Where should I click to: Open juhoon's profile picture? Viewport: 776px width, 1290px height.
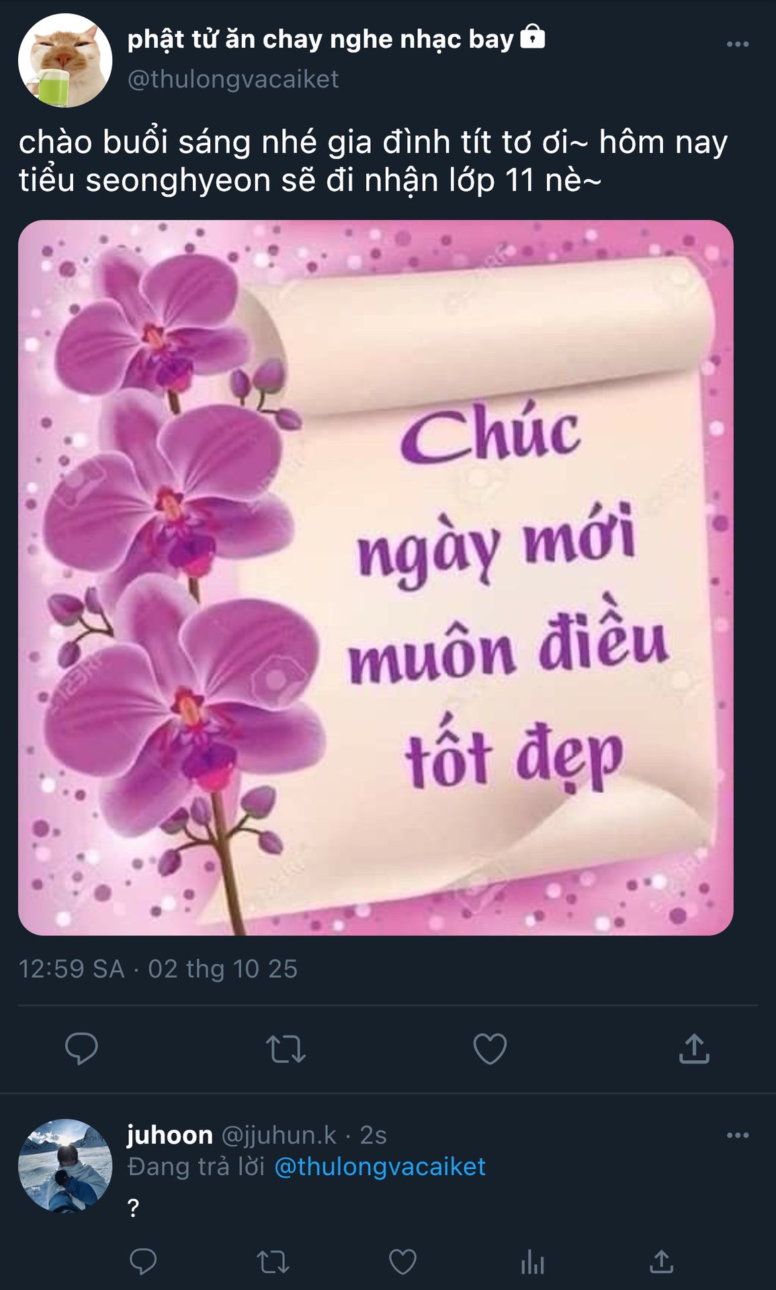65,1166
